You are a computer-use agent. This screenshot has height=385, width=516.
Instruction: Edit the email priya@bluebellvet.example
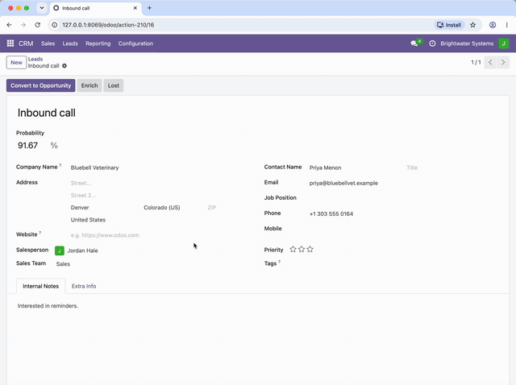403,183
